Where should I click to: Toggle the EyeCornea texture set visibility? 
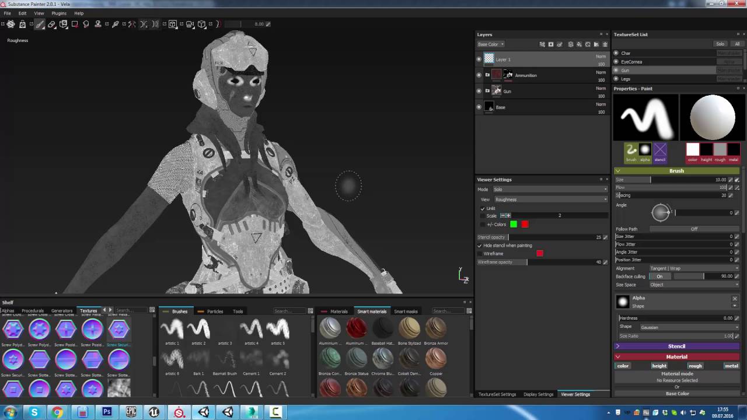click(616, 62)
